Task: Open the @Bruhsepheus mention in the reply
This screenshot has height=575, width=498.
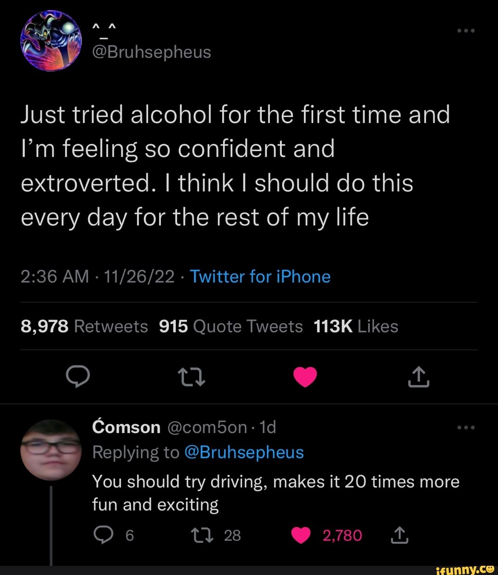Action: [244, 452]
